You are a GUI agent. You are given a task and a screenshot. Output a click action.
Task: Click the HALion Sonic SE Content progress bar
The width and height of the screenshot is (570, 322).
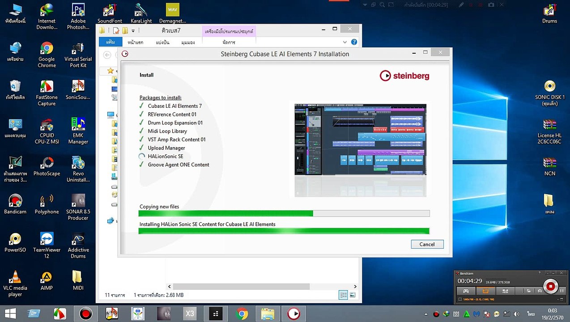[x=284, y=231]
